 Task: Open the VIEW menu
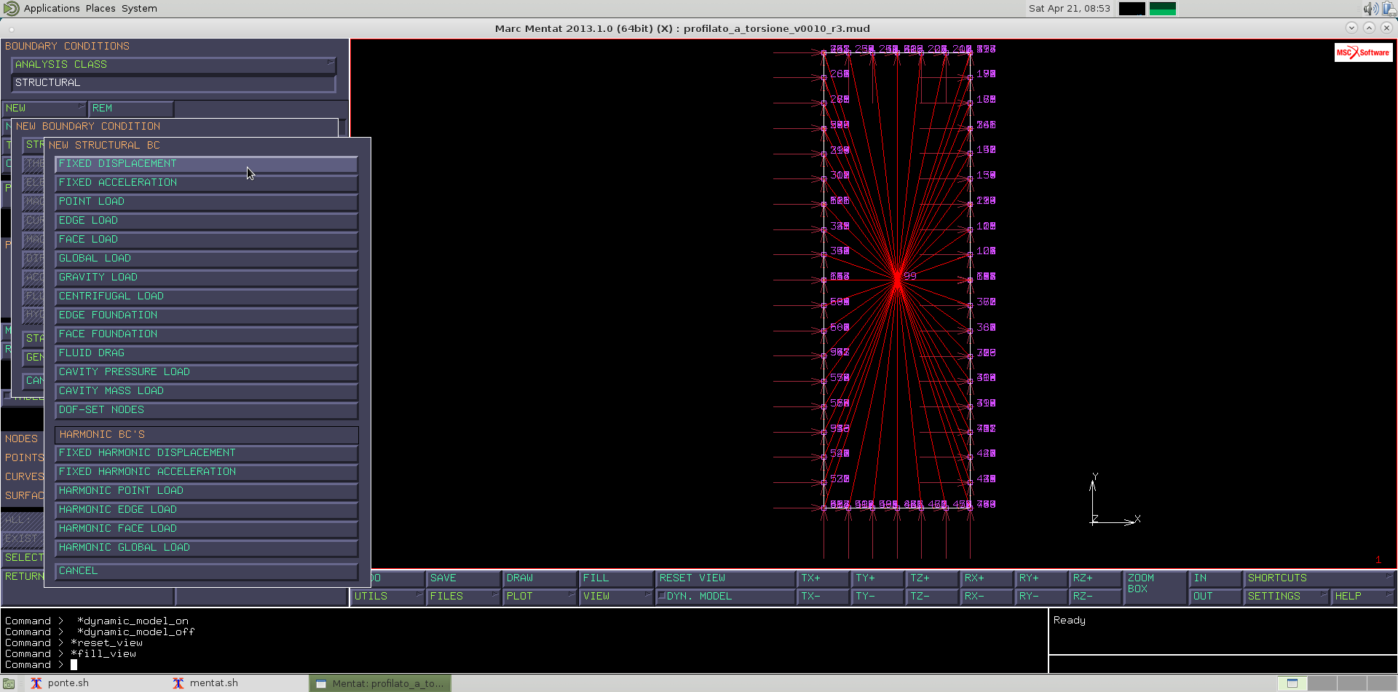(616, 597)
